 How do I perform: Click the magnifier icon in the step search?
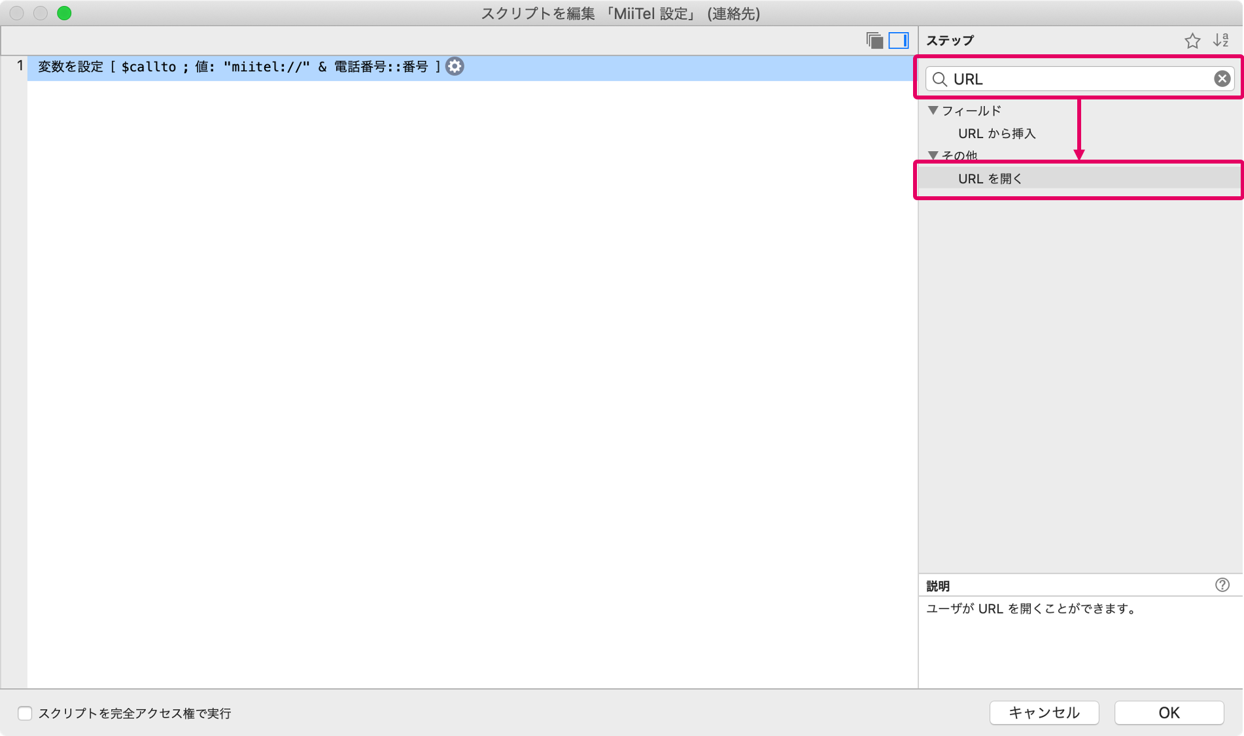(940, 79)
